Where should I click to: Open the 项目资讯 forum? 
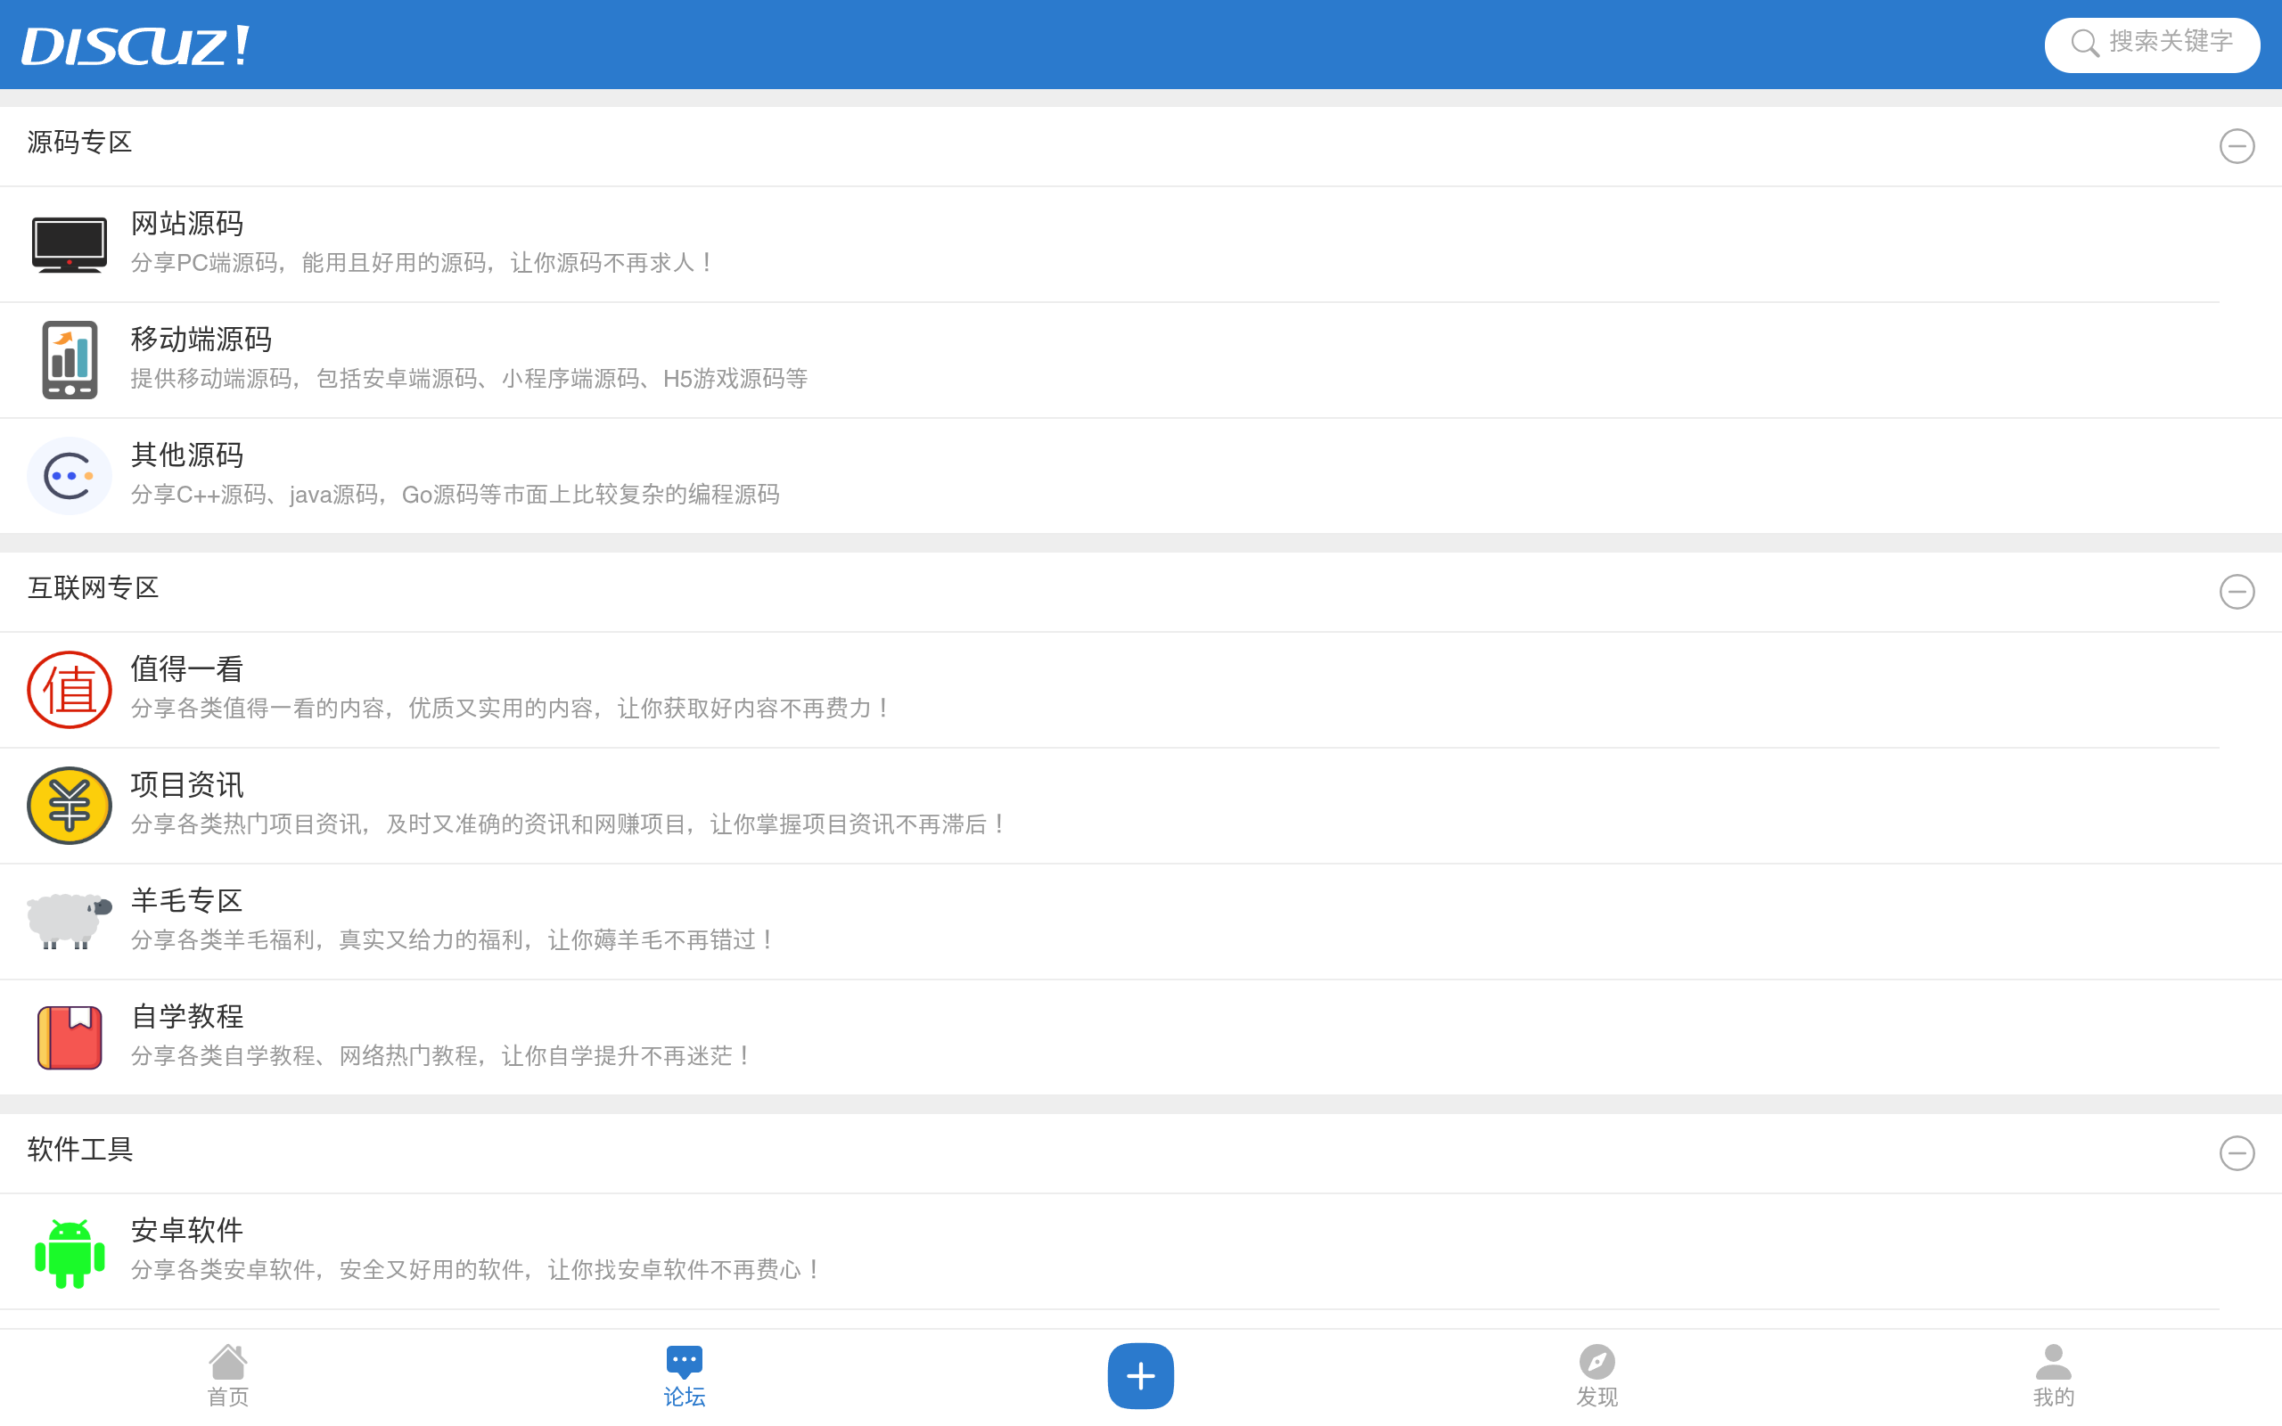1141,806
